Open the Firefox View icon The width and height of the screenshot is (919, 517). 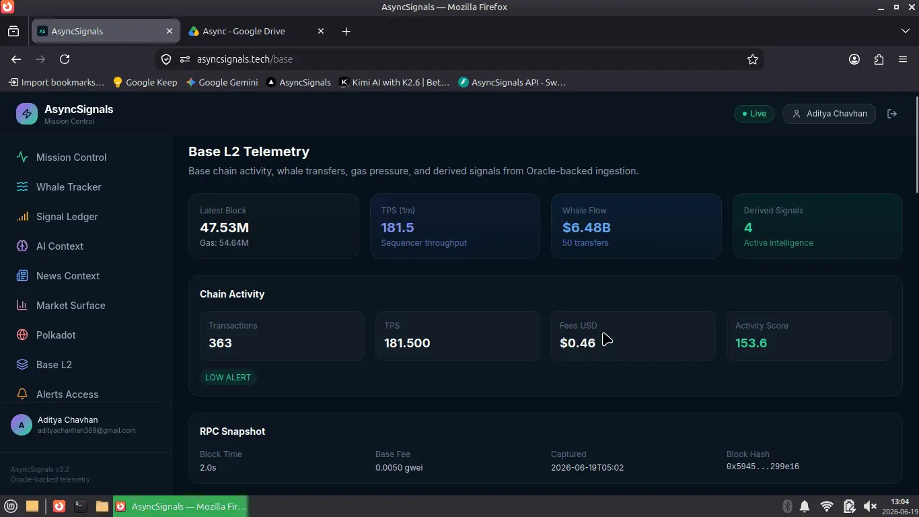pyautogui.click(x=13, y=31)
